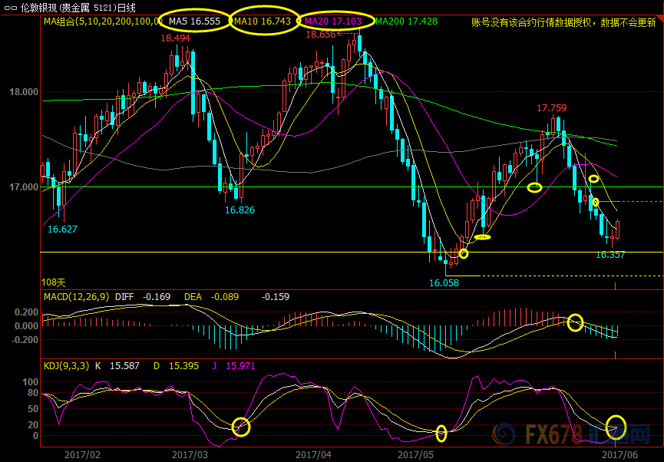Click the 0.000 MACD axis label
This screenshot has height=462, width=664.
click(26, 326)
